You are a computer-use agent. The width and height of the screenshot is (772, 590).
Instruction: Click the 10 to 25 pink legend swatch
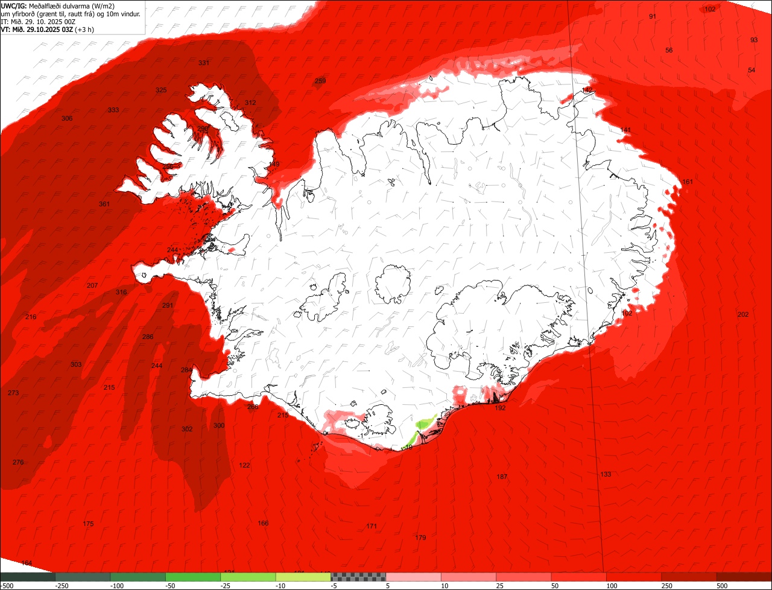click(468, 577)
